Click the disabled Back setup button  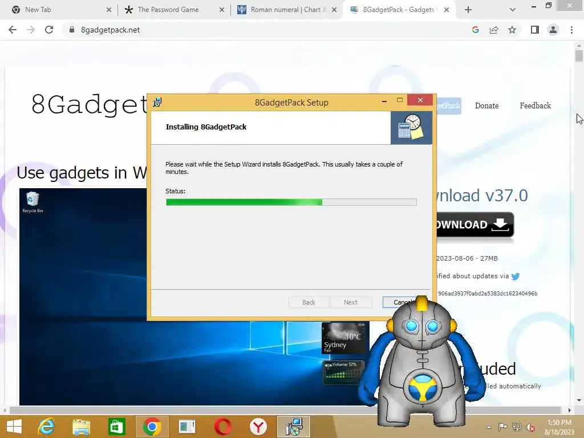(x=309, y=302)
